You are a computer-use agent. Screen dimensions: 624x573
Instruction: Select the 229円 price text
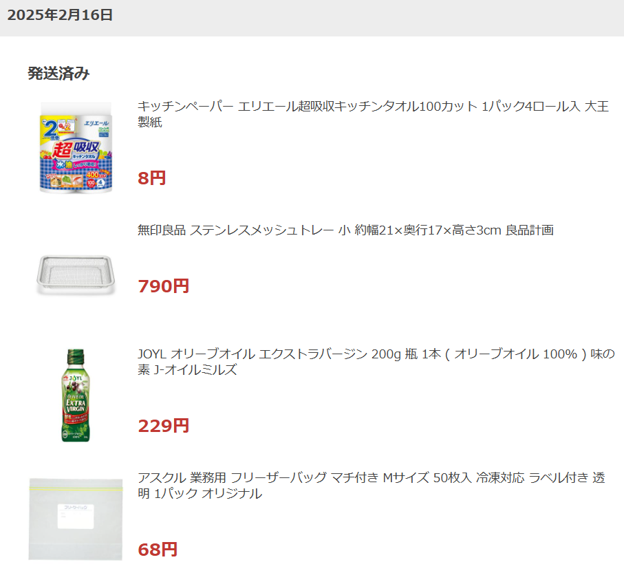point(164,426)
